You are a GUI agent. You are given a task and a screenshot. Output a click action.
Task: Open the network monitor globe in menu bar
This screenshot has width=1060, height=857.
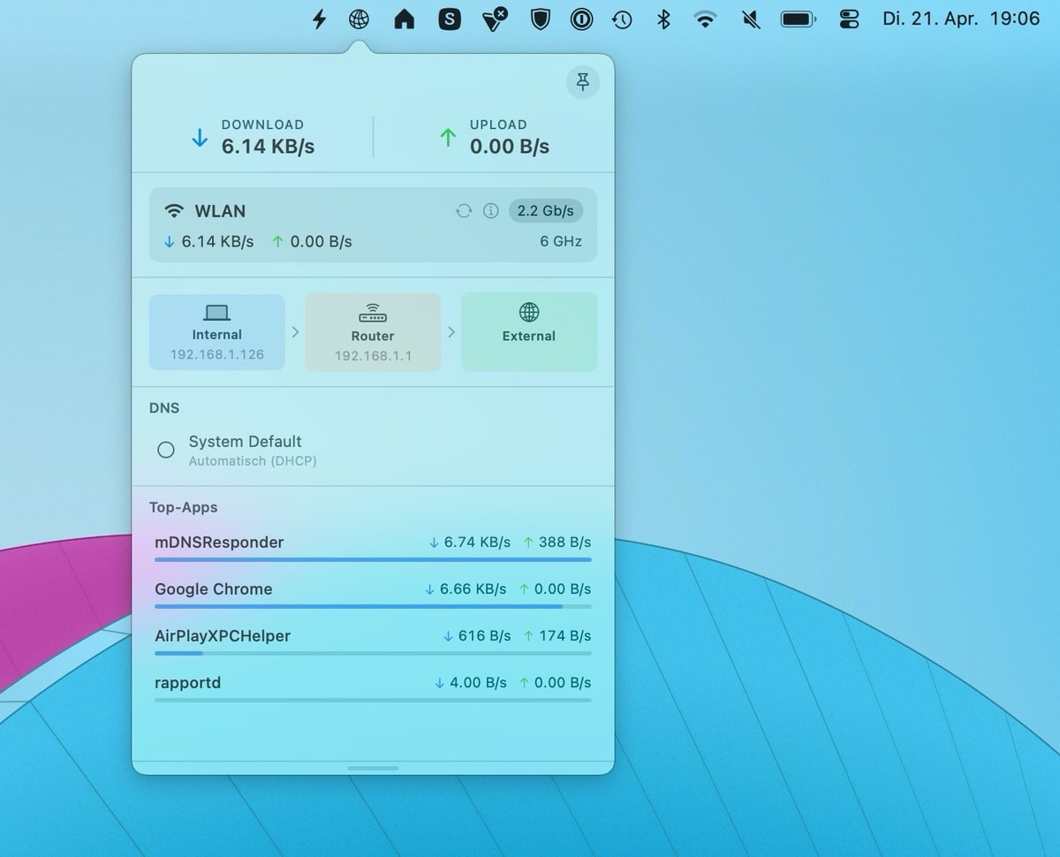coord(359,18)
